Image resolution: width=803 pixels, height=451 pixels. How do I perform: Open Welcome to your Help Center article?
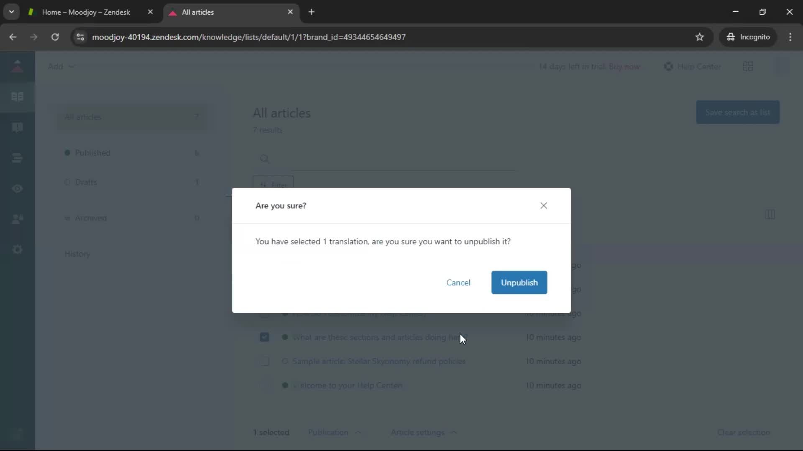point(348,385)
